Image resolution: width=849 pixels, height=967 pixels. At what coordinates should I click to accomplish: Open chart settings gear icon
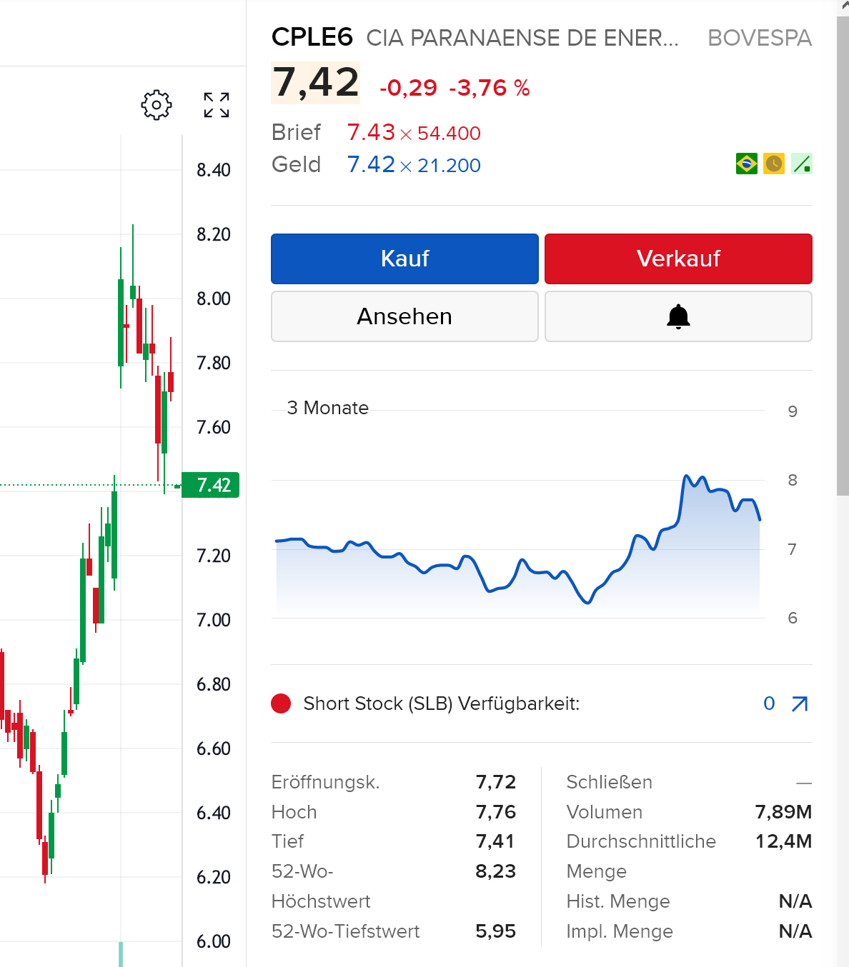[x=157, y=105]
